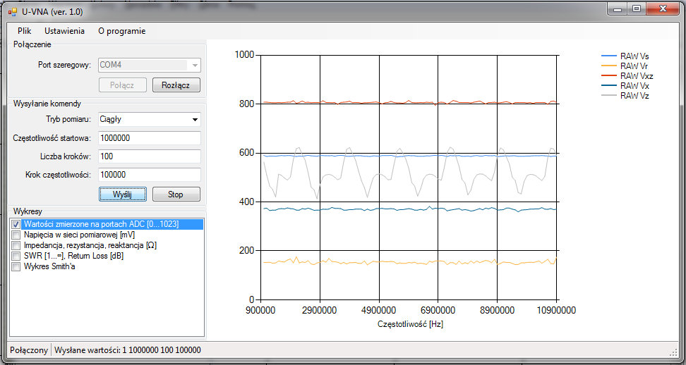Click the Częstotliwość startowa input field
Viewport: 686px width, 365px height.
click(149, 138)
